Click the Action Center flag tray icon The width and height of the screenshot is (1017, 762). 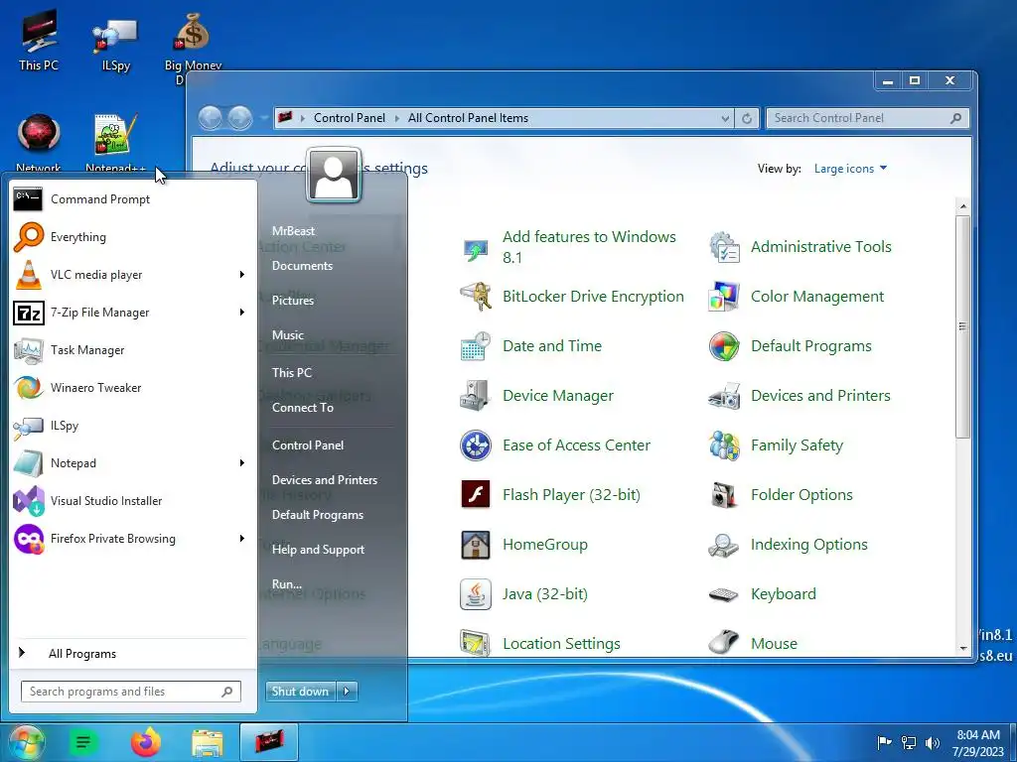tap(883, 742)
